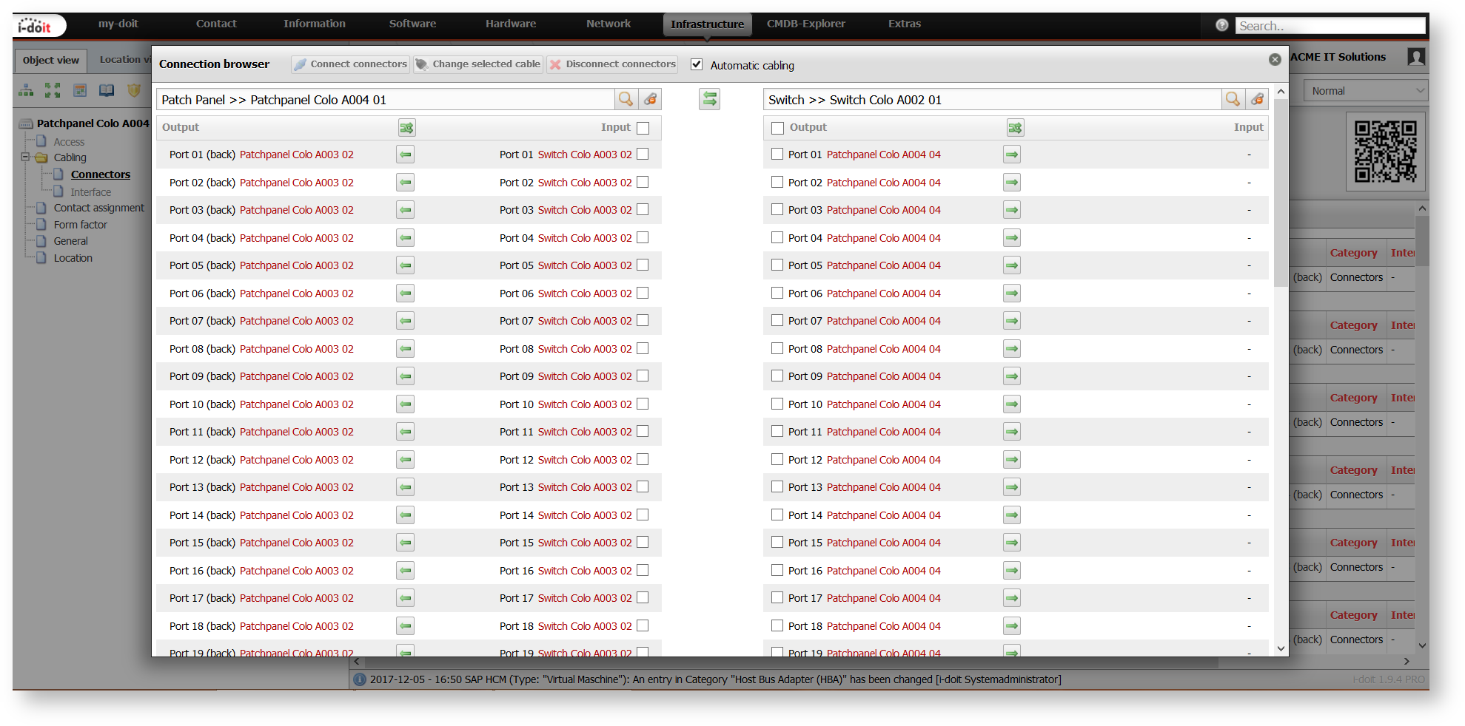
Task: Click eraser icon beside Switch field
Action: 1257,99
